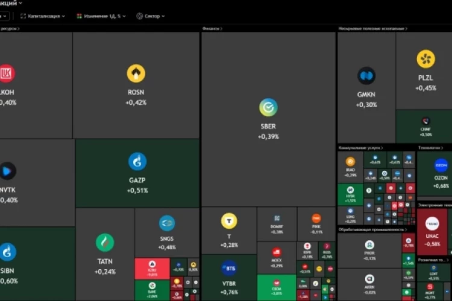Select the SBER +0,39% change value
Image resolution: width=452 pixels, height=301 pixels.
click(x=268, y=137)
